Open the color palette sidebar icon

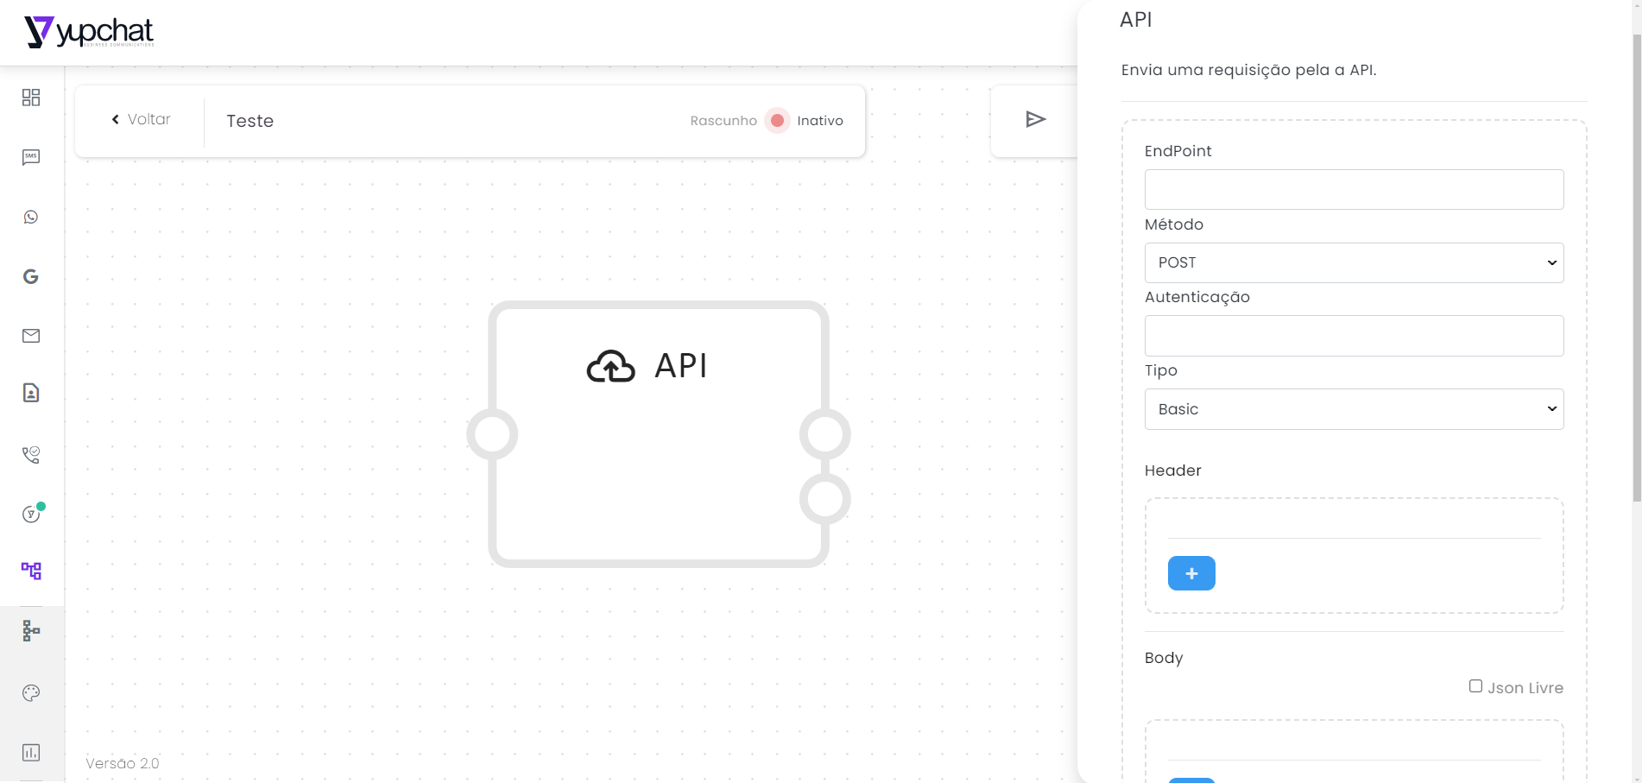(31, 692)
